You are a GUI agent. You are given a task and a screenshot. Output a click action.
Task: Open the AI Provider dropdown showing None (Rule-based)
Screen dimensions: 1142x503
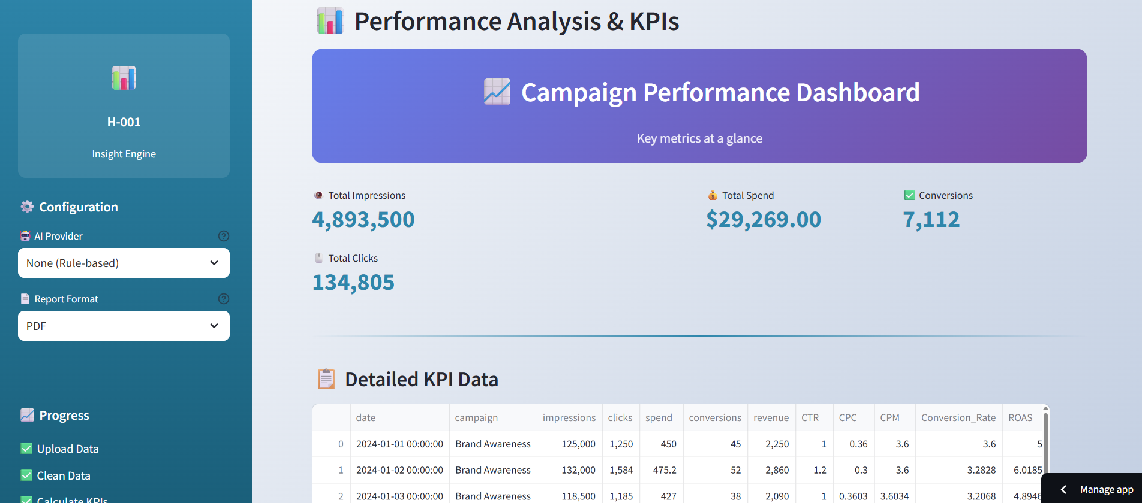[124, 263]
